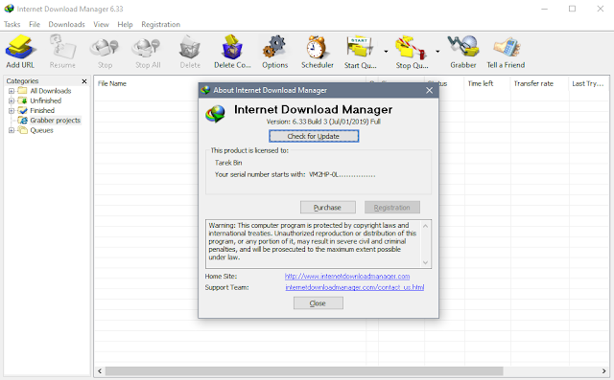Click the Close button in About dialog
614x380 pixels.
(318, 303)
